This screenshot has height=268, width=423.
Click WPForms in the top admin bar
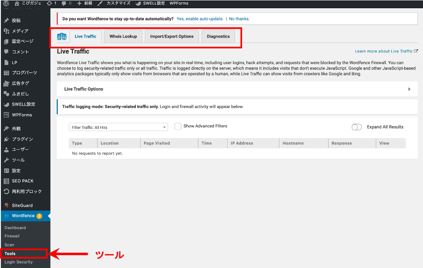(179, 3)
